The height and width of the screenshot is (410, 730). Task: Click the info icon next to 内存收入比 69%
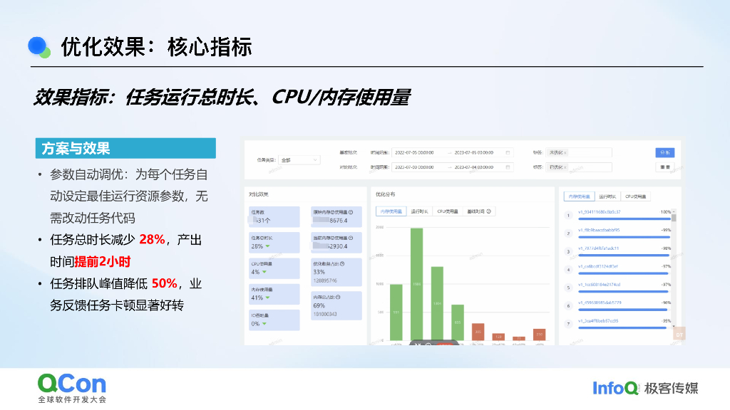click(337, 298)
